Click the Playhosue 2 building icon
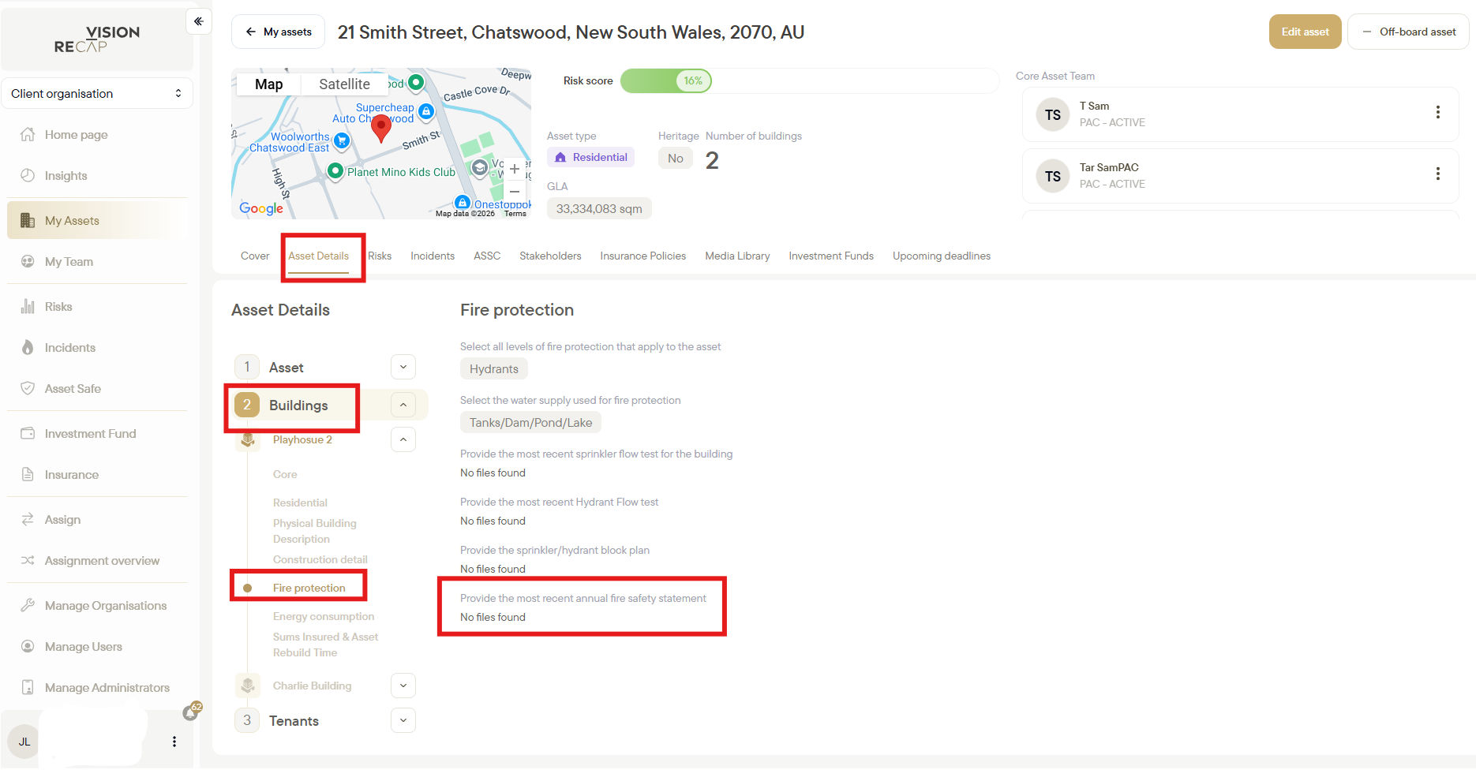Screen dimensions: 1476x781 tap(248, 439)
